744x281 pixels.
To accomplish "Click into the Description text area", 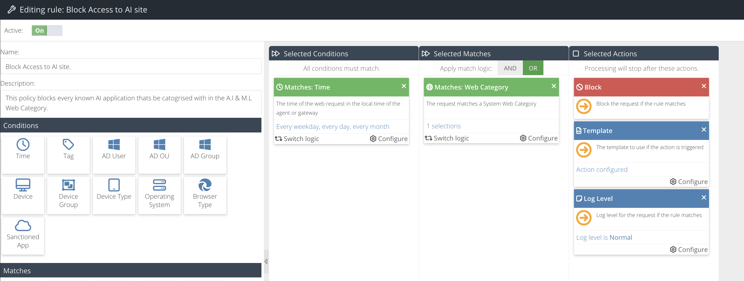I will tap(131, 103).
